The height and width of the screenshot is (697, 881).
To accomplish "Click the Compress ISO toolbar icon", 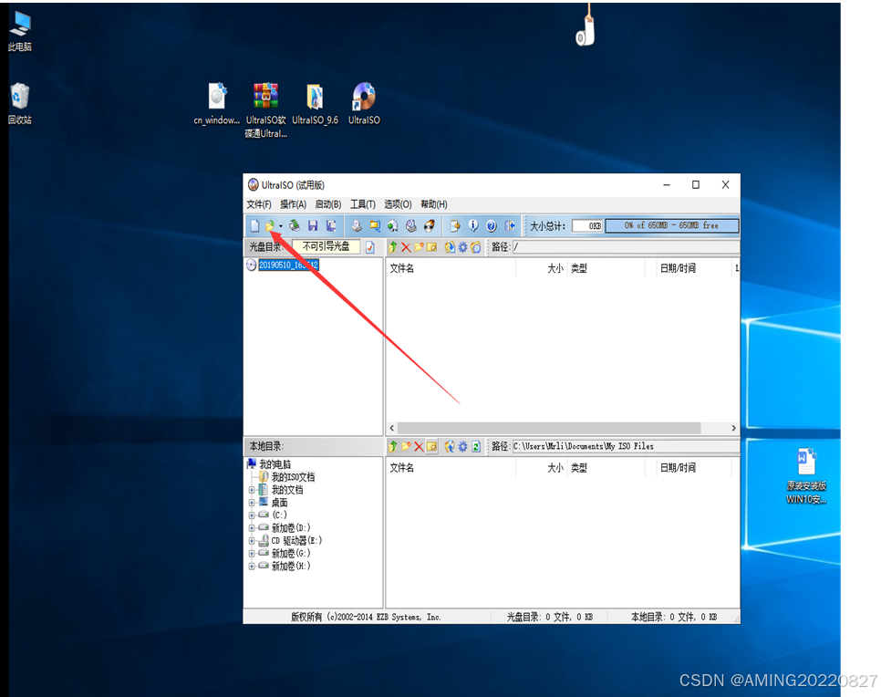I will tap(374, 226).
